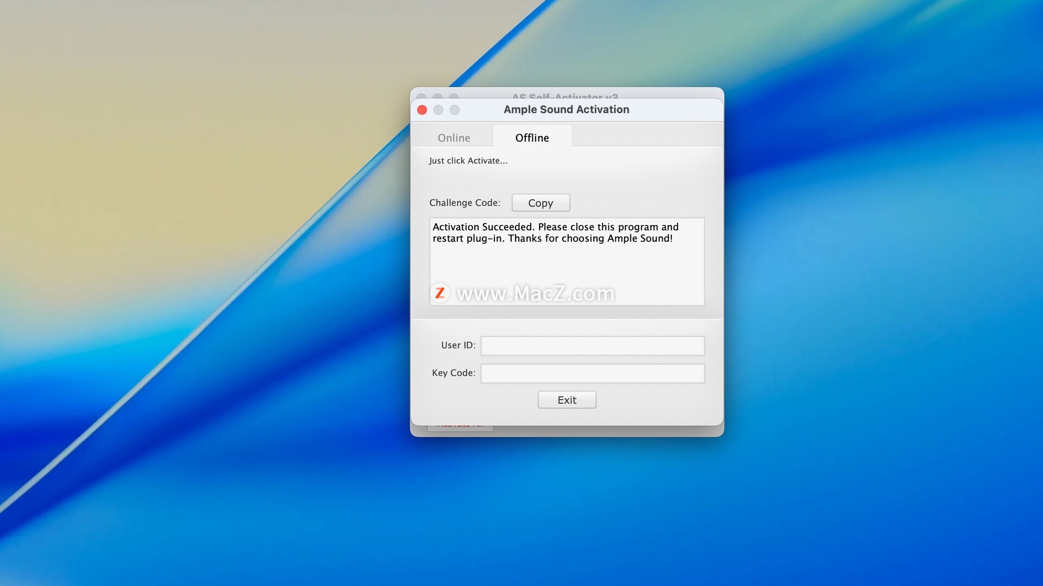Copy the challenge code

click(x=541, y=203)
